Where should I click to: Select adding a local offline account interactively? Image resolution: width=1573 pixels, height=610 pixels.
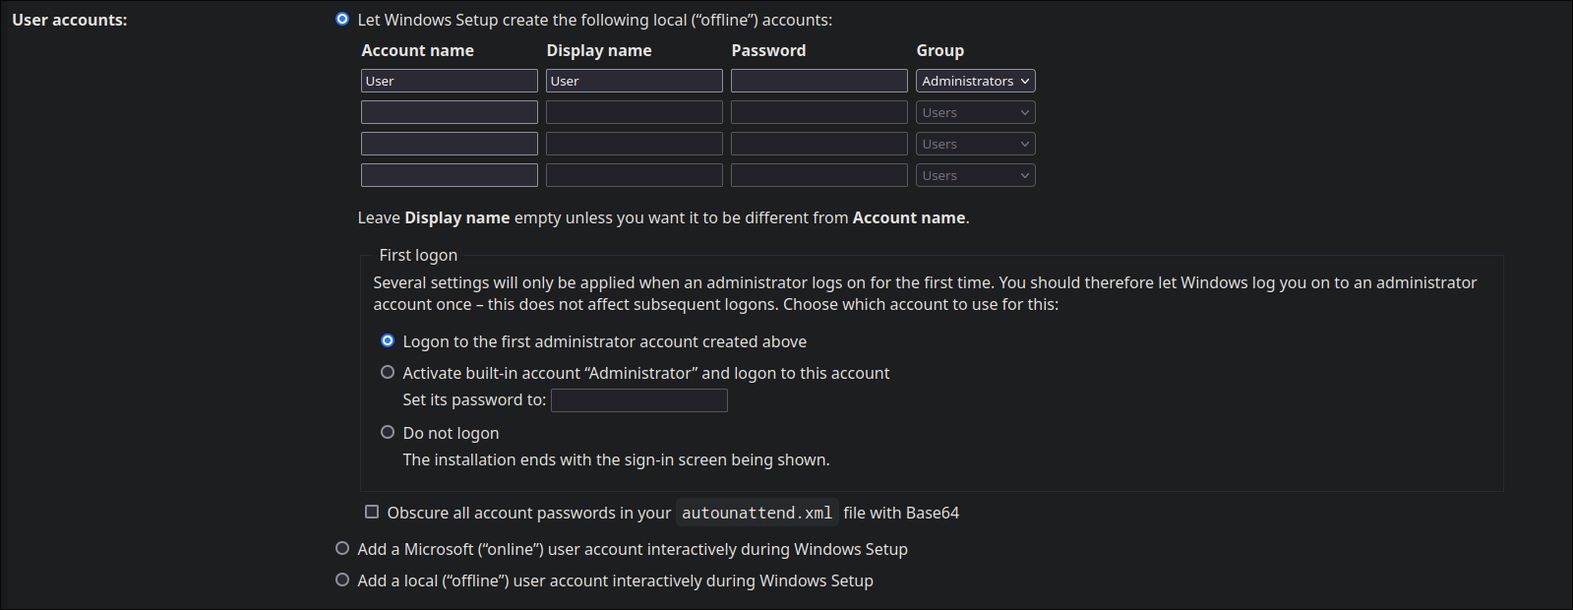pyautogui.click(x=341, y=579)
